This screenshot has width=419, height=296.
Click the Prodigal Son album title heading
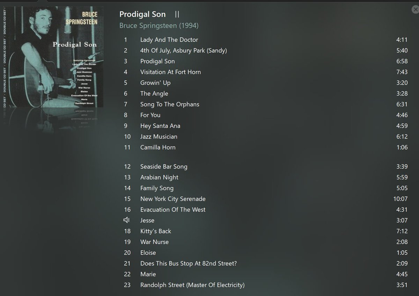point(142,15)
